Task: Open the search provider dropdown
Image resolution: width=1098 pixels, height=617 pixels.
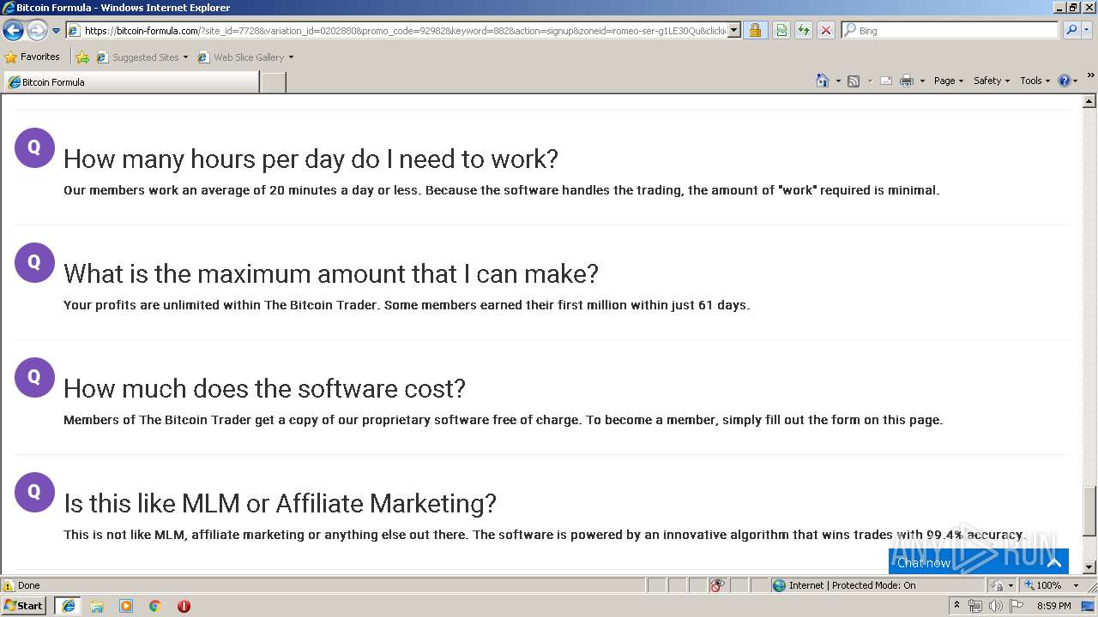Action: 1087,31
